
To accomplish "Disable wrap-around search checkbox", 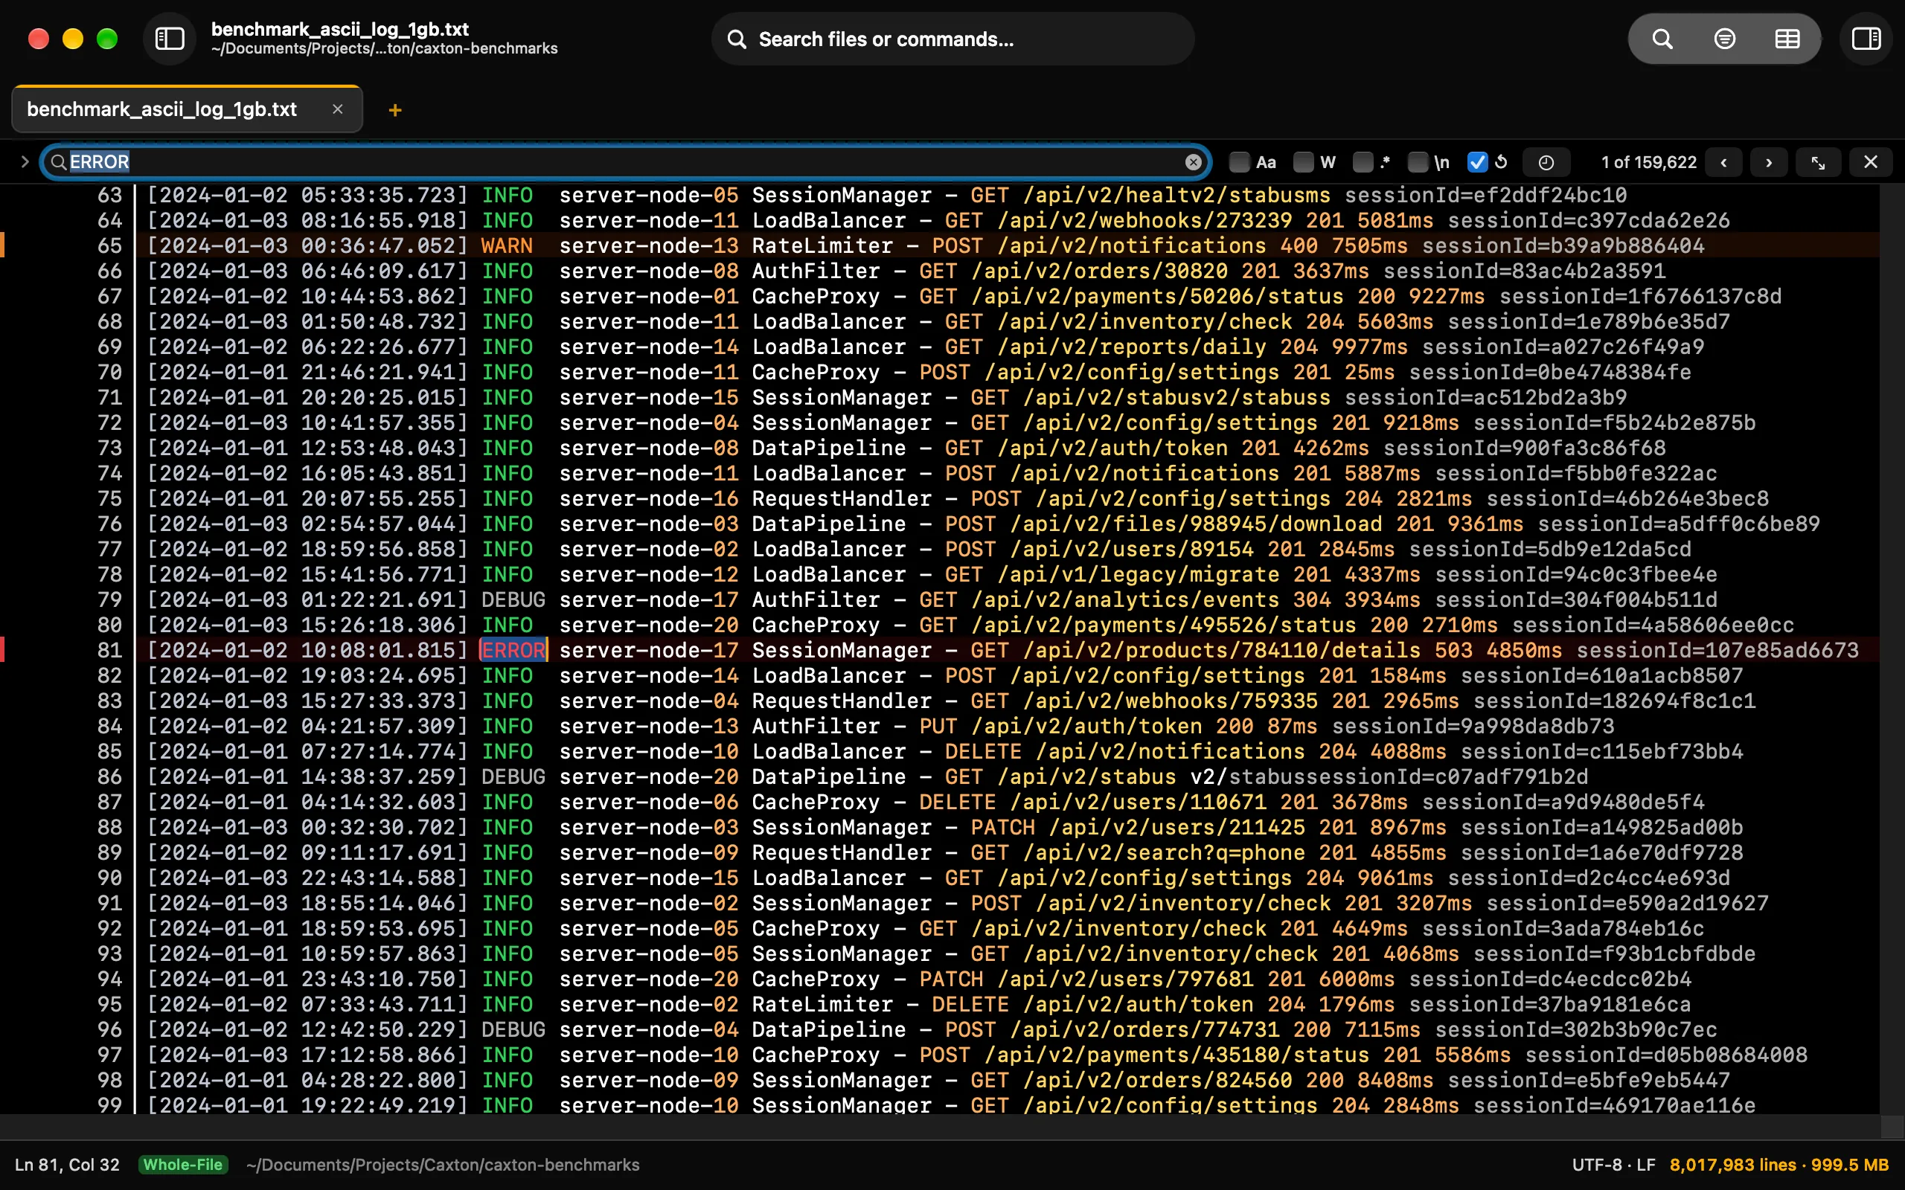I will tap(1478, 162).
